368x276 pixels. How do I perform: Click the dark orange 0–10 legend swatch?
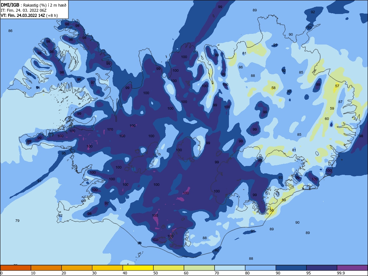tap(15, 268)
